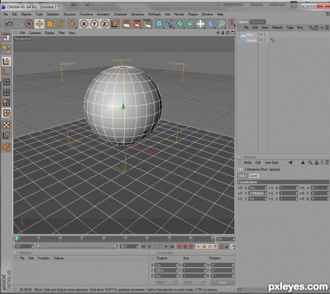This screenshot has width=330, height=294.
Task: Open the World coordinate dropdown
Action: coord(166,282)
